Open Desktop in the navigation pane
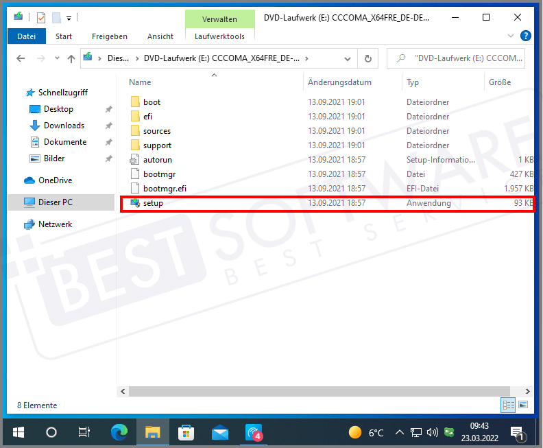This screenshot has height=448, width=543. 58,109
